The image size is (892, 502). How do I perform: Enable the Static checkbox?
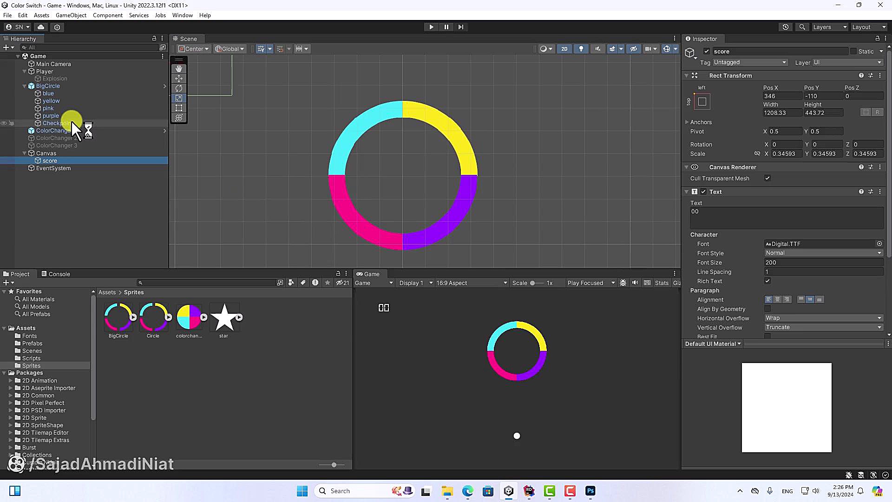pyautogui.click(x=853, y=51)
